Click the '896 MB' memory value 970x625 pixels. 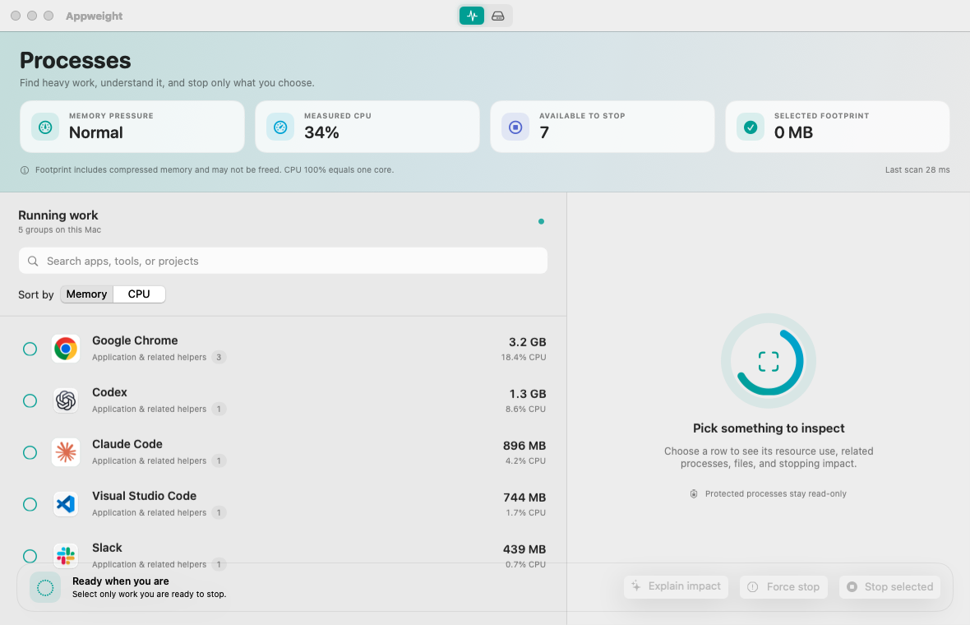524,447
